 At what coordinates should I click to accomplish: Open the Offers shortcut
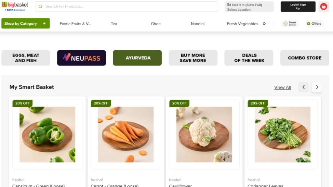tap(314, 23)
